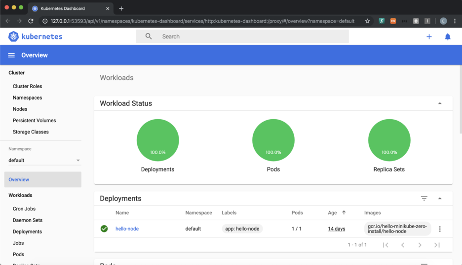Open Namespaces in the sidebar
This screenshot has height=265, width=462.
pyautogui.click(x=28, y=98)
